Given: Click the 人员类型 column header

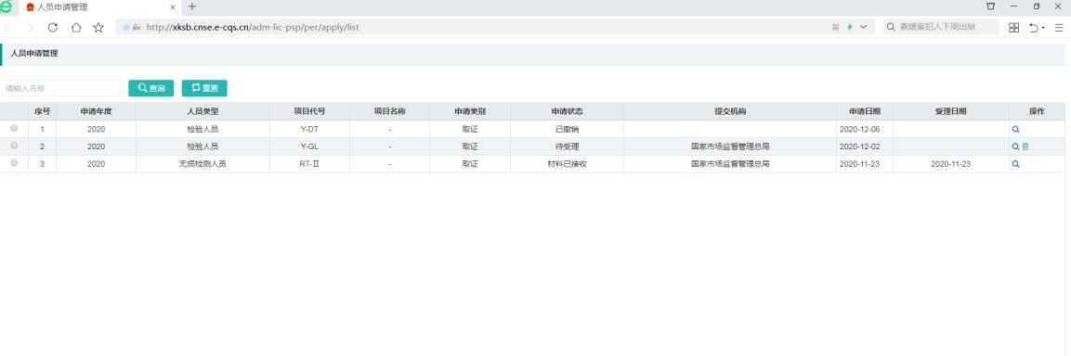Looking at the screenshot, I should click(x=202, y=111).
